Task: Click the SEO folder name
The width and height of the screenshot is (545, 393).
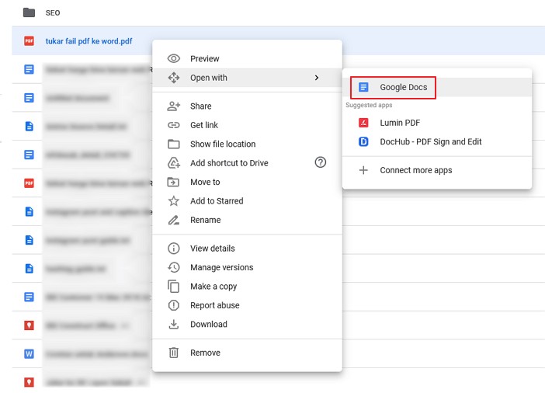Action: click(53, 13)
